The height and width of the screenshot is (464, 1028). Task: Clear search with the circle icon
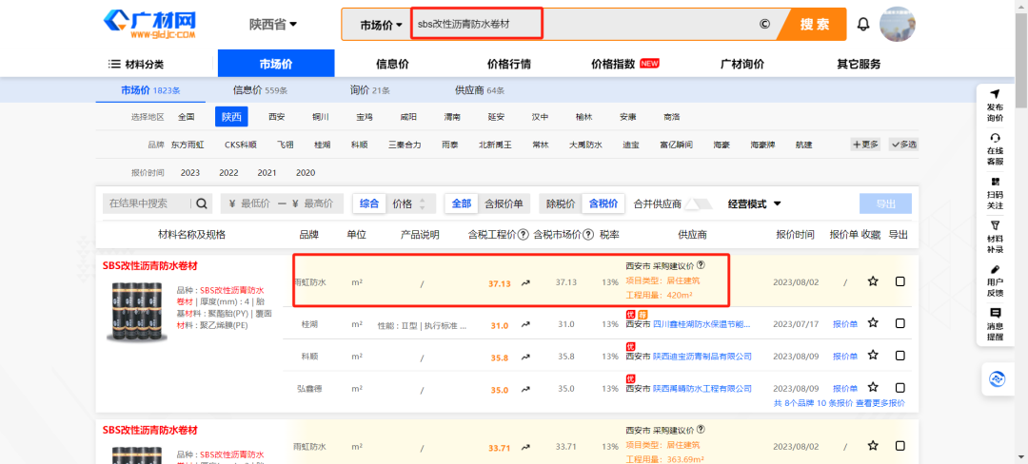click(x=764, y=24)
